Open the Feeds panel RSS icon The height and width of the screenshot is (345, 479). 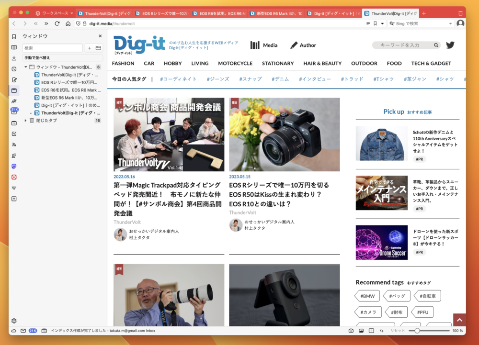click(x=14, y=145)
